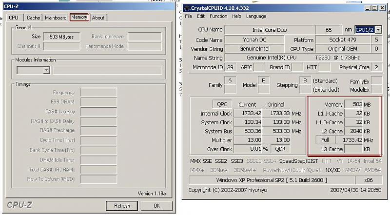
Task: Click the CrystalCPUID title bar app icon
Action: (x=187, y=8)
